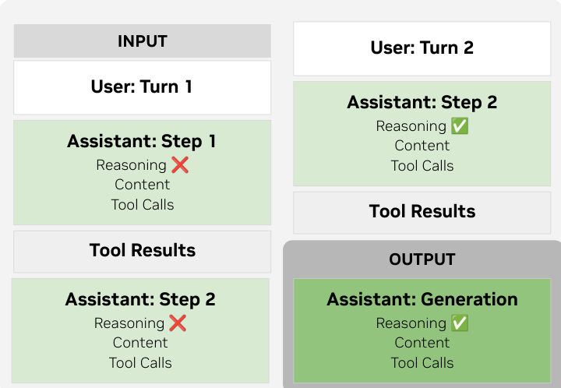Click Content text in Assistant: Step 1

142,185
